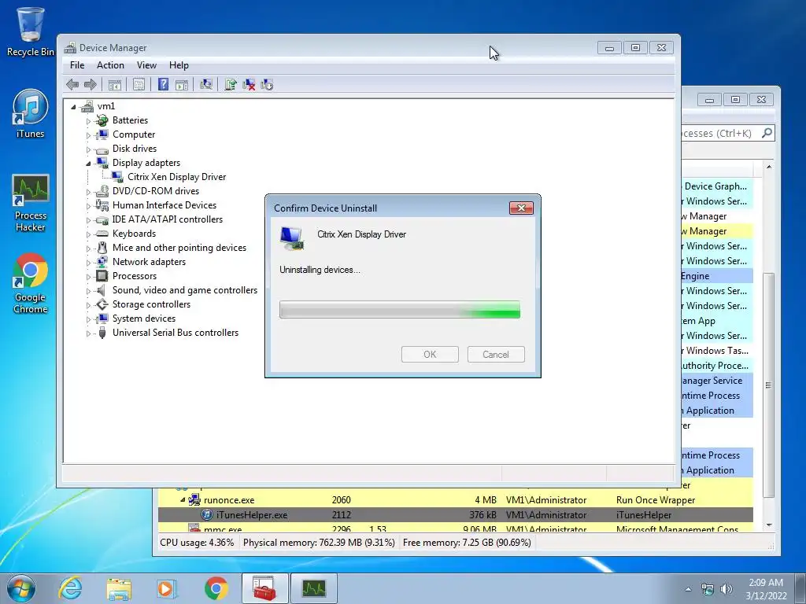Open the File menu
The height and width of the screenshot is (604, 806).
tap(77, 65)
